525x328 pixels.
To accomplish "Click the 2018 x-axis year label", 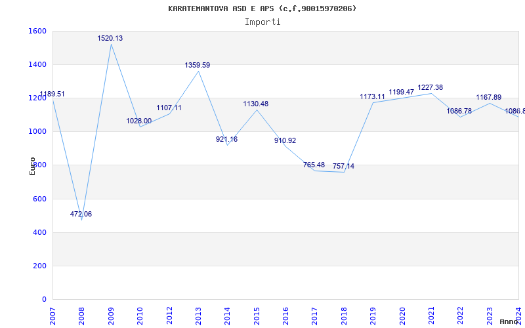I will click(x=344, y=316).
